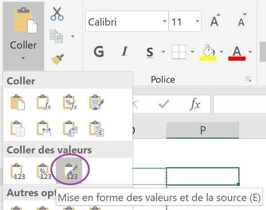Choose the Transpose paste icon
Viewport: 266px width, 210px height.
[x=70, y=129]
